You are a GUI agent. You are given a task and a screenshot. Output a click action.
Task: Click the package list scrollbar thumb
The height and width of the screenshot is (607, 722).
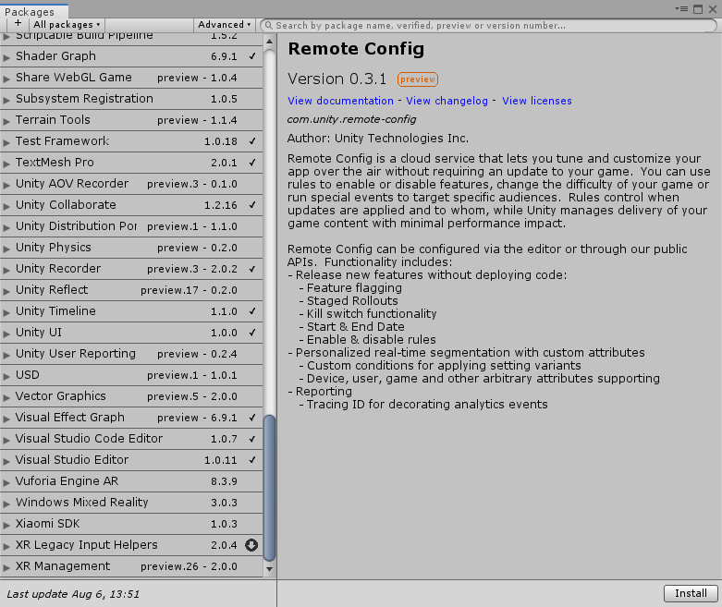pyautogui.click(x=269, y=488)
